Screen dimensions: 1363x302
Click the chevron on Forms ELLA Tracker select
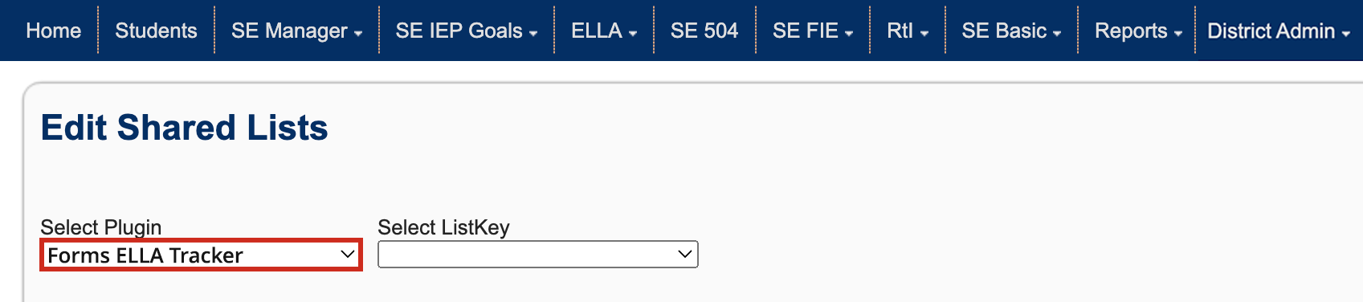pos(347,255)
